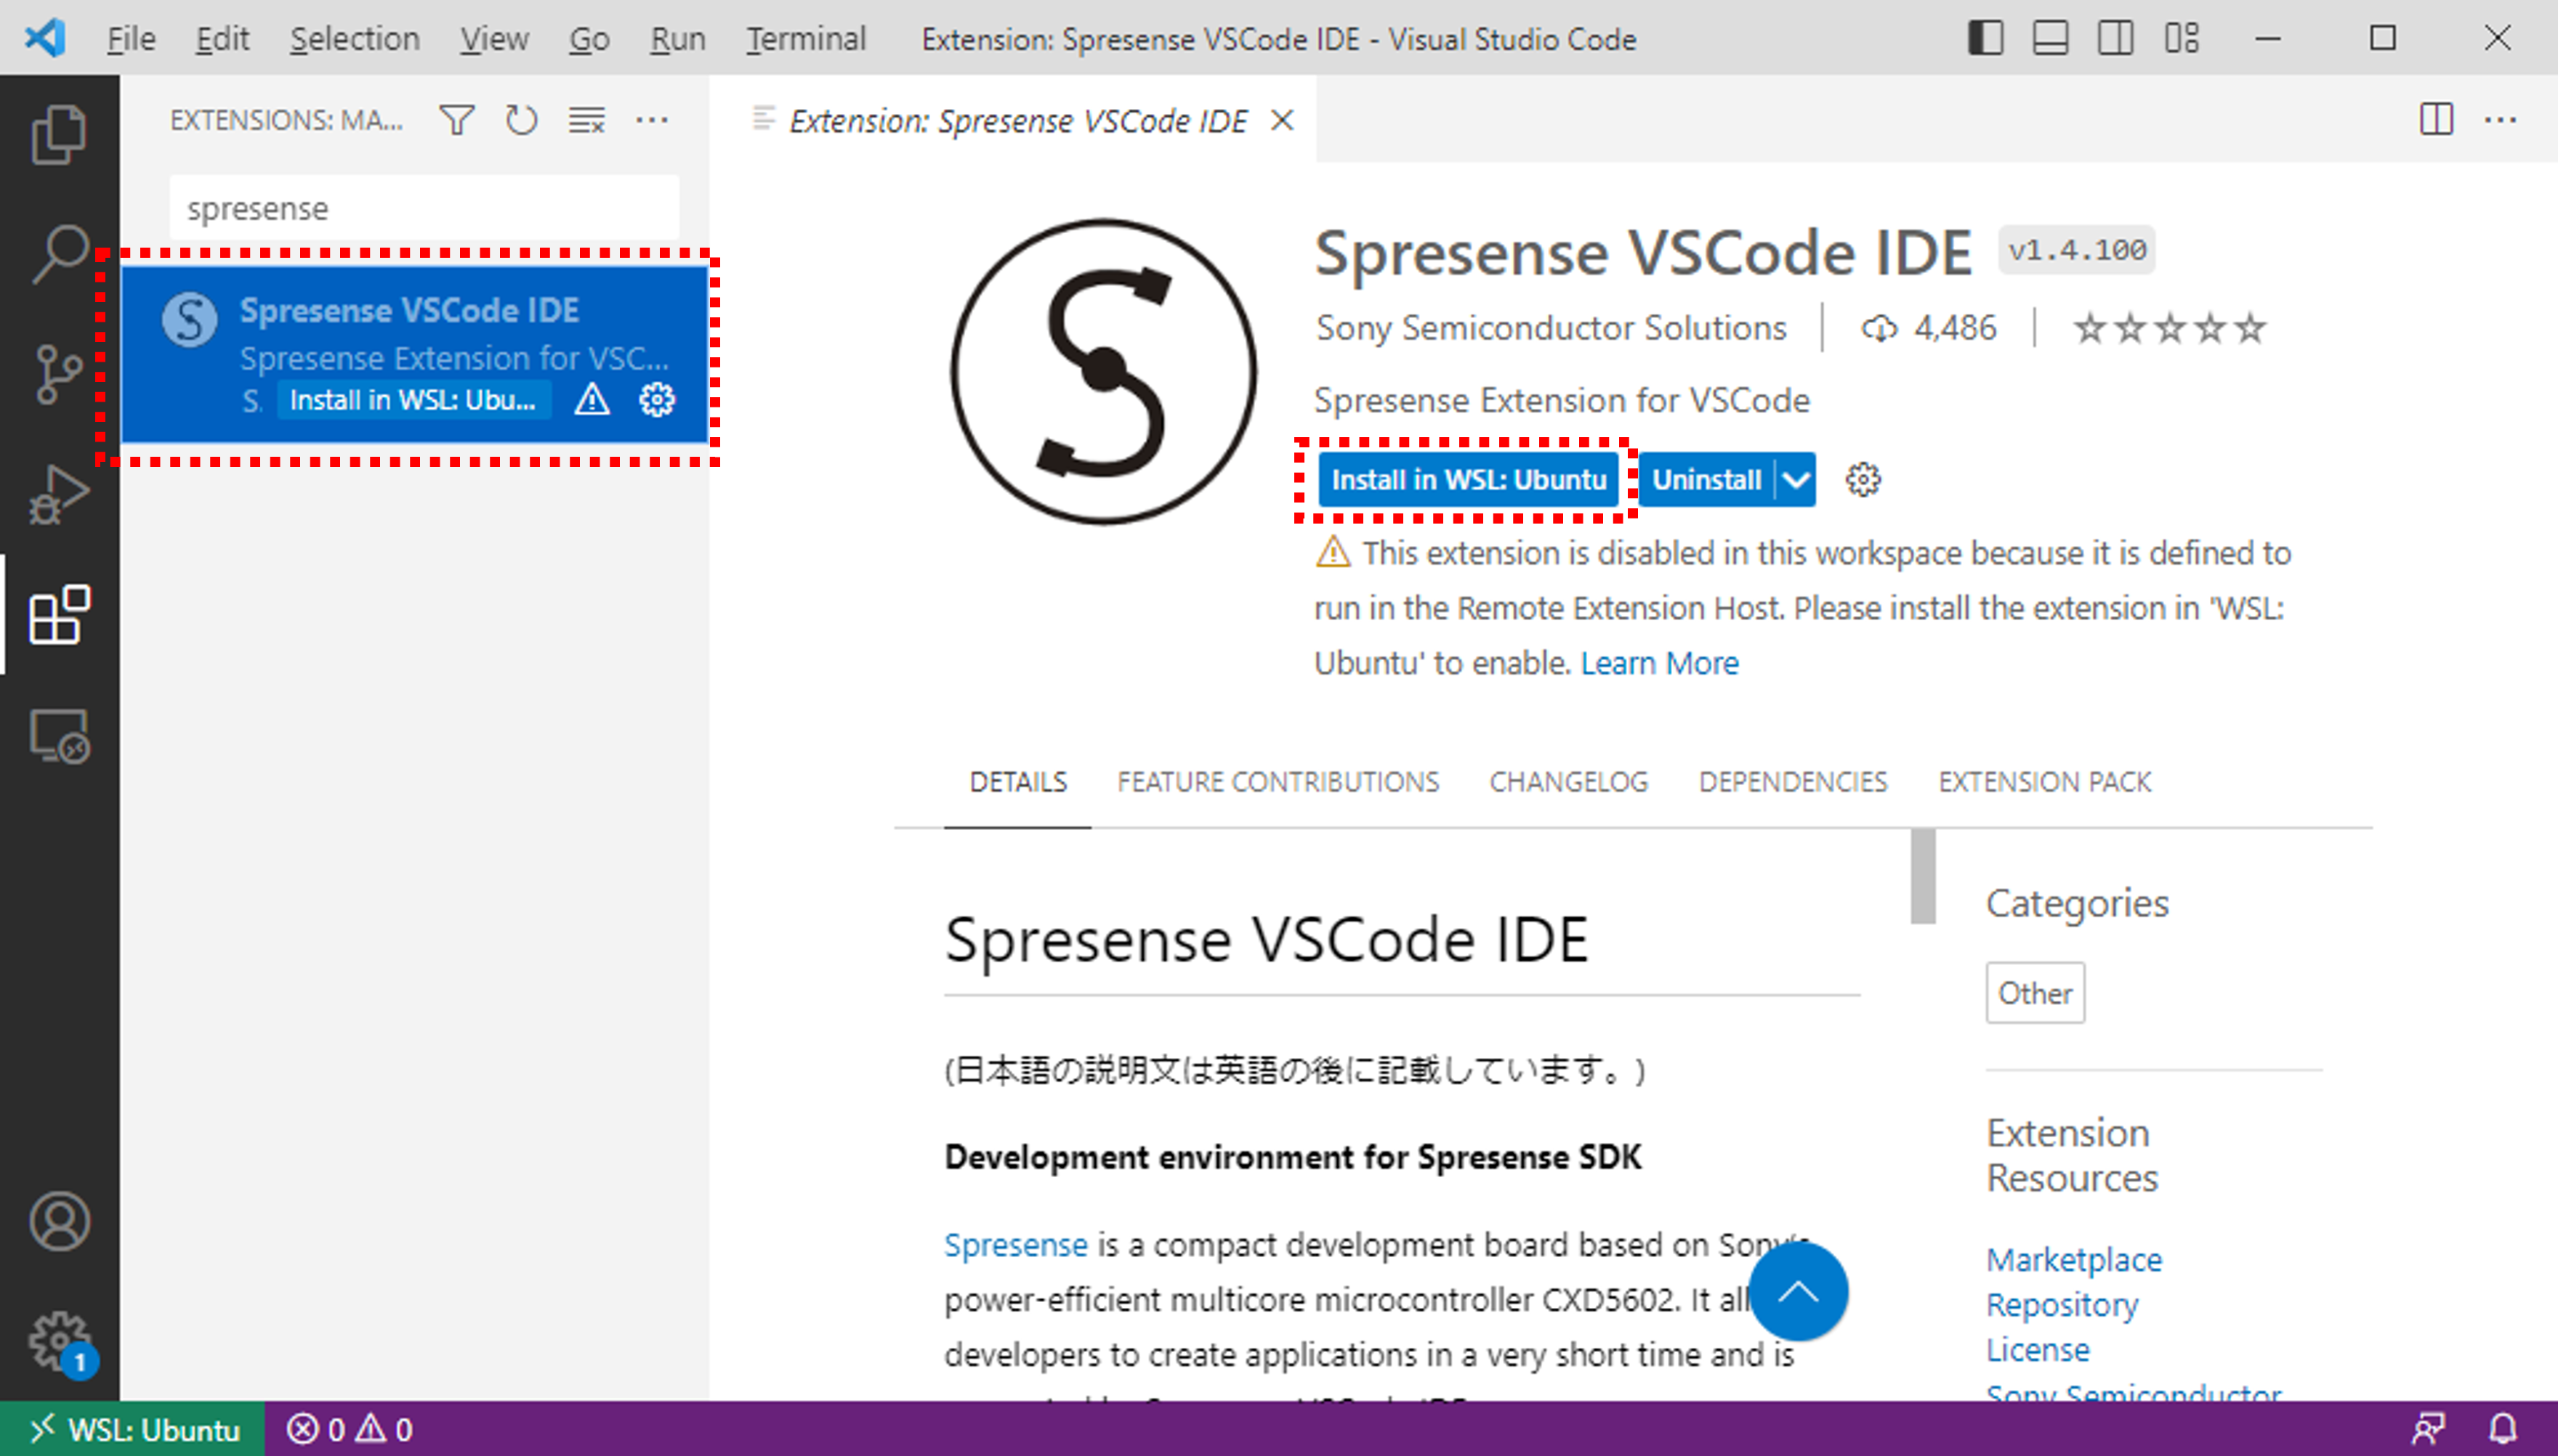The image size is (2558, 1456).
Task: Refresh the extensions list
Action: (521, 120)
